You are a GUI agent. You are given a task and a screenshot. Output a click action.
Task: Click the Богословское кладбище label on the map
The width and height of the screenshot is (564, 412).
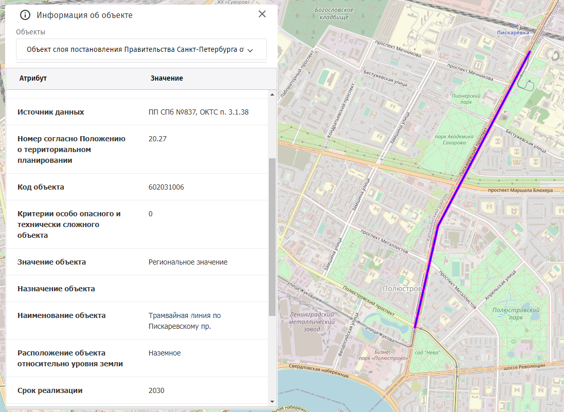[334, 13]
